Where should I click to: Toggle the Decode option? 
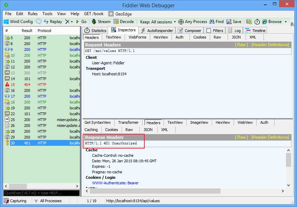point(123,22)
